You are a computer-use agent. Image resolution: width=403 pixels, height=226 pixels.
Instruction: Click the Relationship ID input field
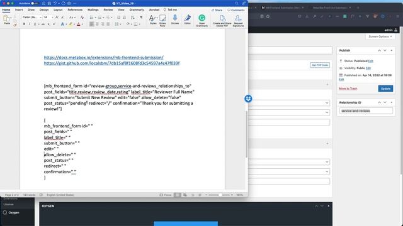[366, 111]
